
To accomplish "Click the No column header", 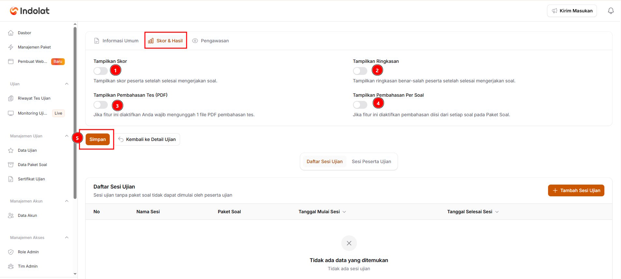I will point(97,212).
